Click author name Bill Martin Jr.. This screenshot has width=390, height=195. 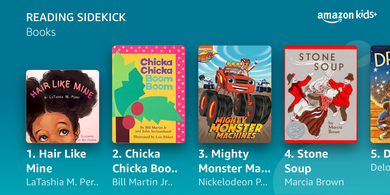tap(142, 182)
